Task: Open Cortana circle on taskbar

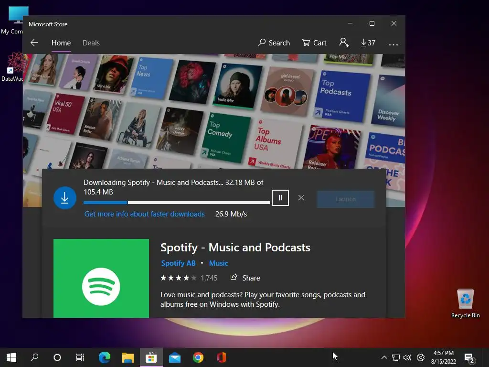Action: coord(57,357)
